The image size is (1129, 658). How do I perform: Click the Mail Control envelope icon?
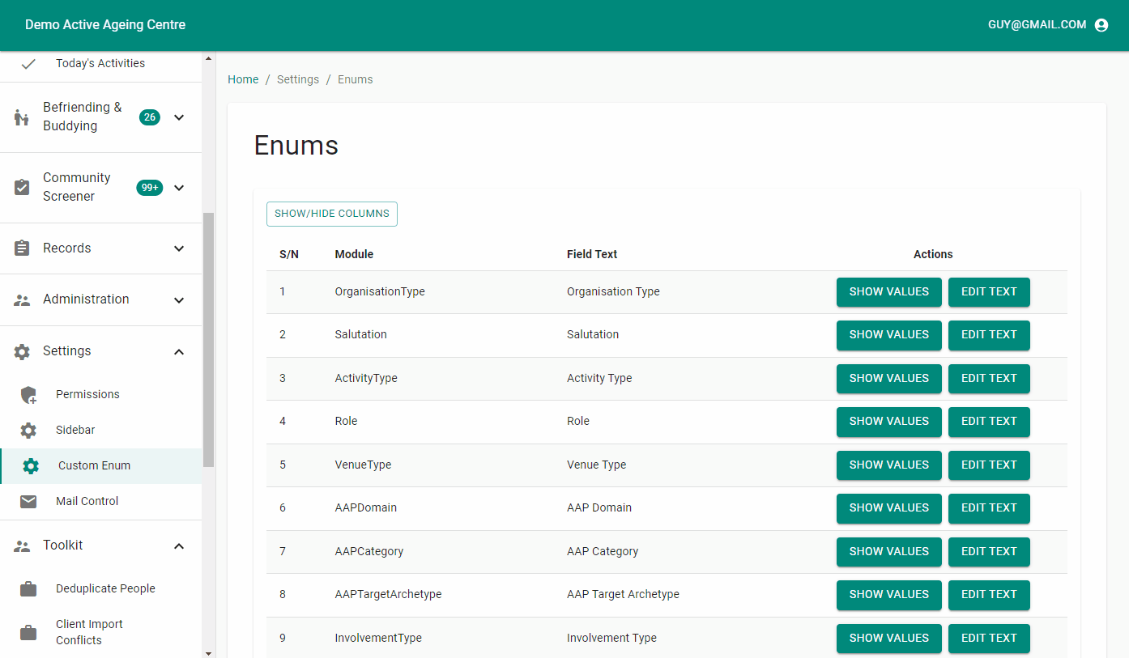28,502
